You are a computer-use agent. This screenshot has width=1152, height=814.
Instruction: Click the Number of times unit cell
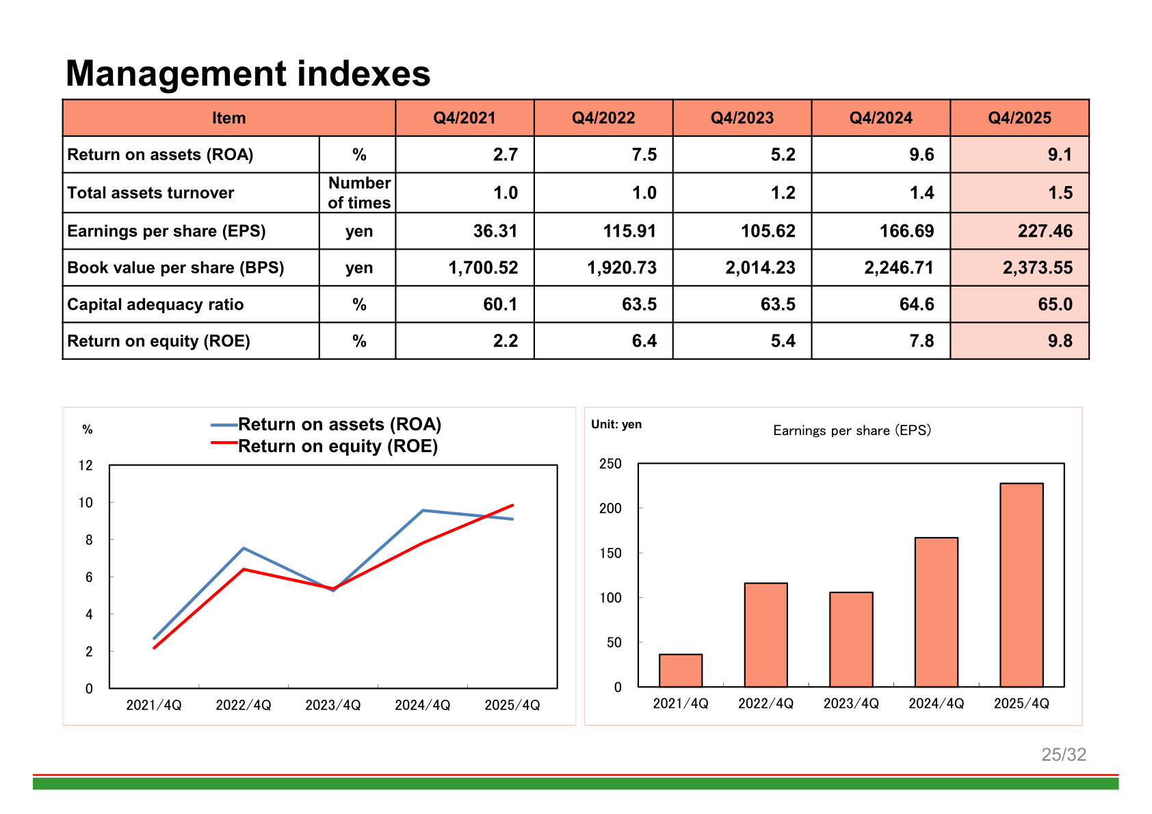point(358,193)
